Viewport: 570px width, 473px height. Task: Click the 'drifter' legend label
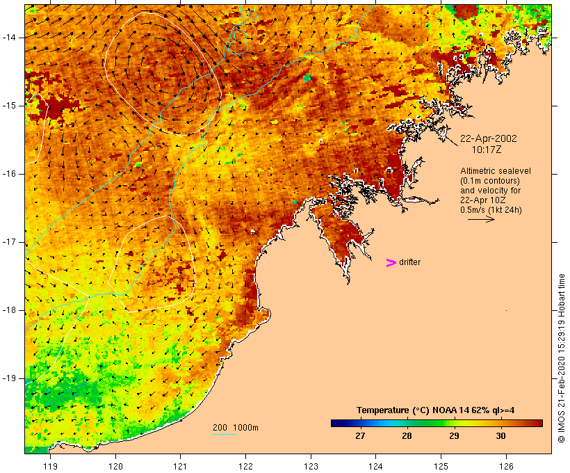[x=409, y=262]
